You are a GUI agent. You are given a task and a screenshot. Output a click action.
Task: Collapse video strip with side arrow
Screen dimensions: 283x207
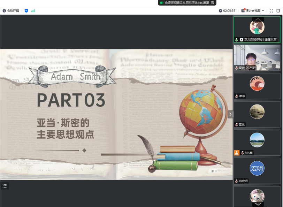(x=230, y=114)
